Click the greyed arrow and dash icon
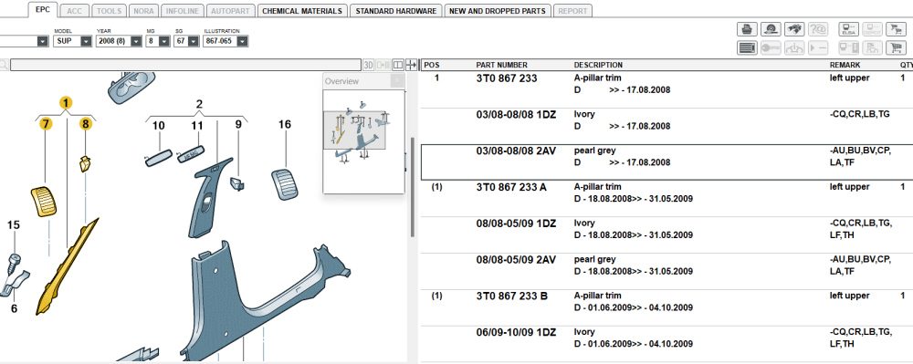Image resolution: width=913 pixels, height=364 pixels. point(818,47)
